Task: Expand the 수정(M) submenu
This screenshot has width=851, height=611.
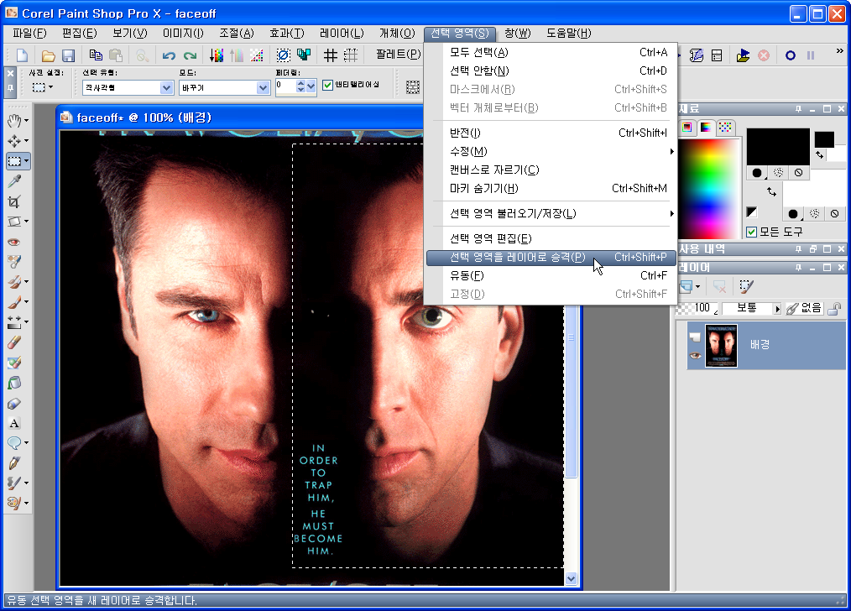Action: pos(550,151)
